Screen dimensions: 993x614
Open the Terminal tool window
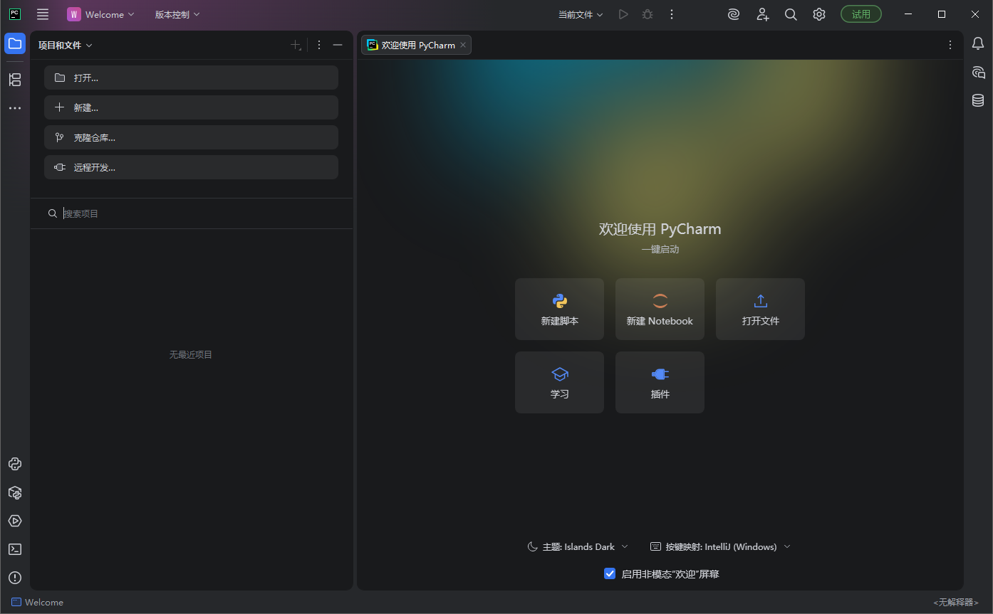pos(15,549)
